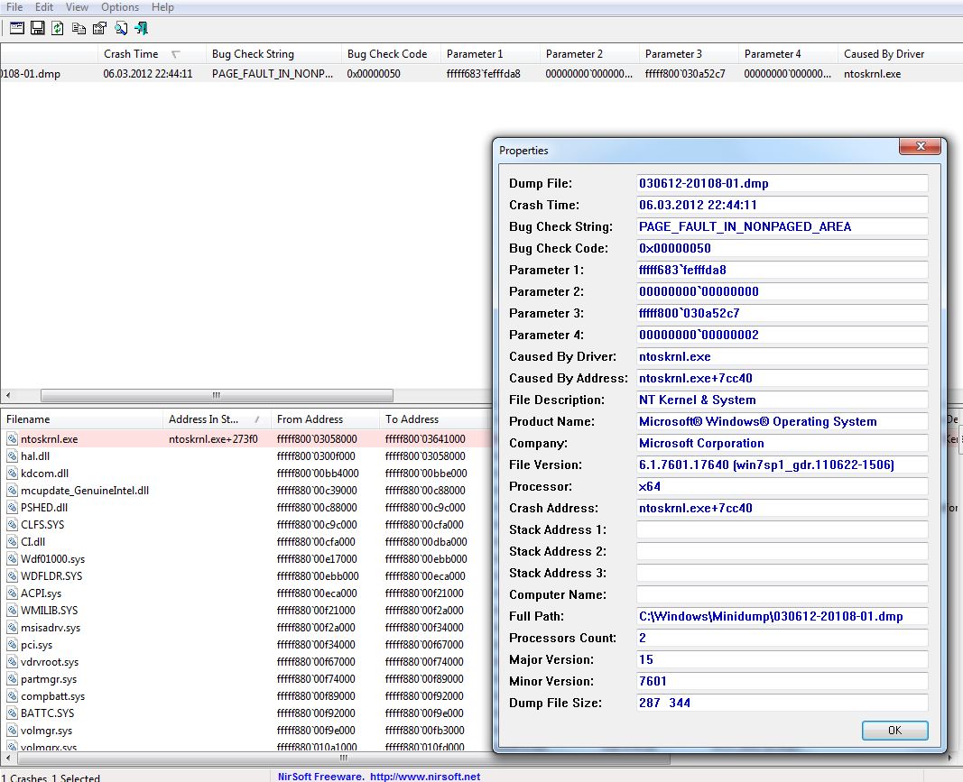Click the Crash Address value field

[x=782, y=508]
